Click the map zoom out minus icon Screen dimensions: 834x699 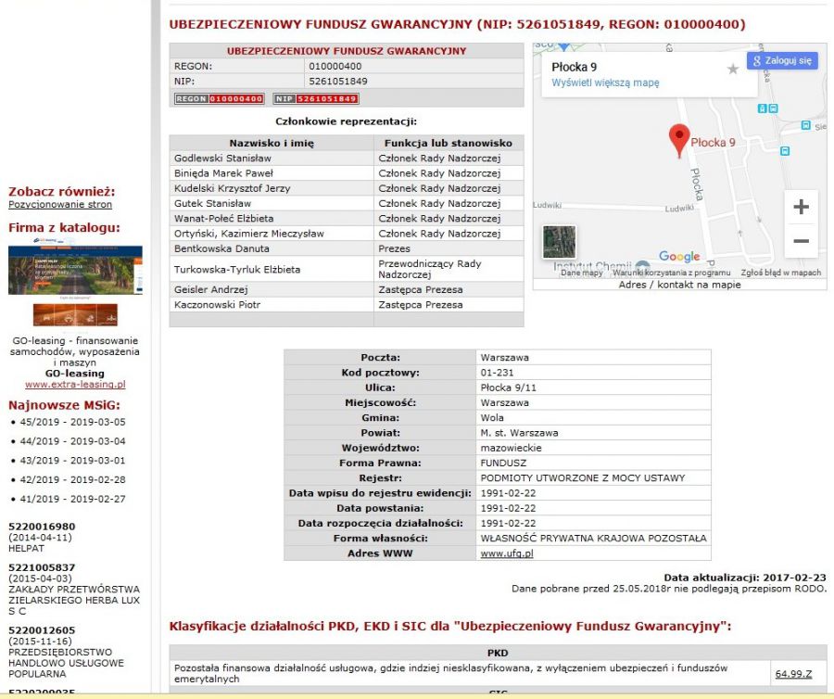pos(801,241)
